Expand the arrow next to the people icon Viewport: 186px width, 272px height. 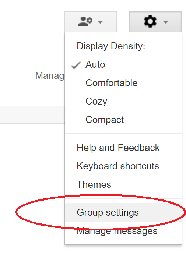100,22
